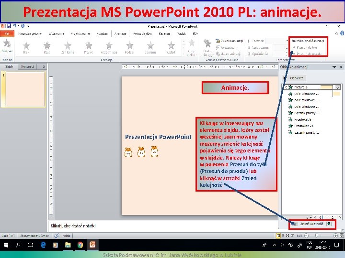Apply the Zanikanie animation effect
345x258 pixels.
click(x=68, y=47)
